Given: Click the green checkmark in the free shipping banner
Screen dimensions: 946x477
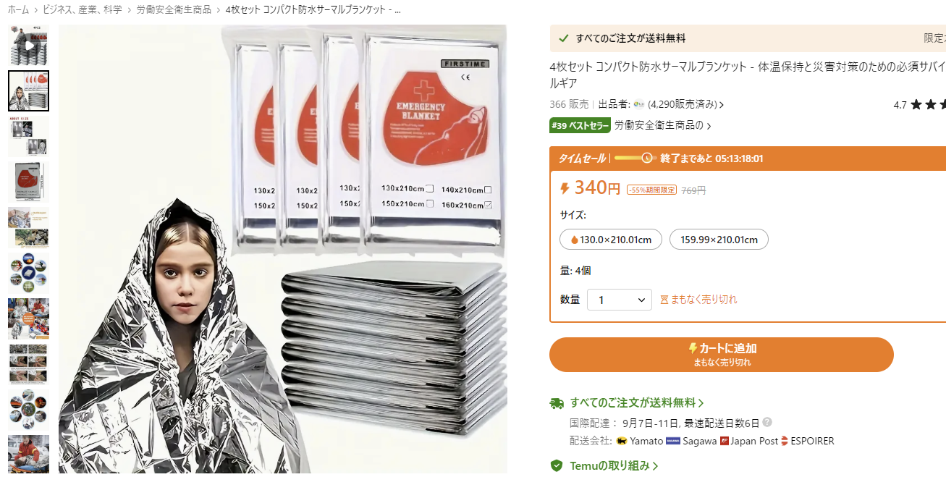Looking at the screenshot, I should [564, 38].
